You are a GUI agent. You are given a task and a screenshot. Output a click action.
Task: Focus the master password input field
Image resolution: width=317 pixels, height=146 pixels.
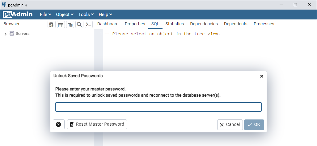[158, 107]
